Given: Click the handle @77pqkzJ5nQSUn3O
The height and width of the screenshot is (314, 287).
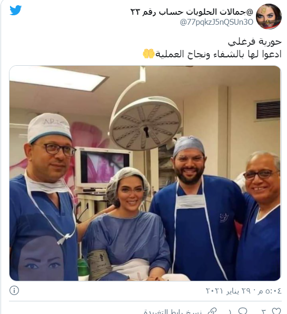Looking at the screenshot, I should coord(216,22).
